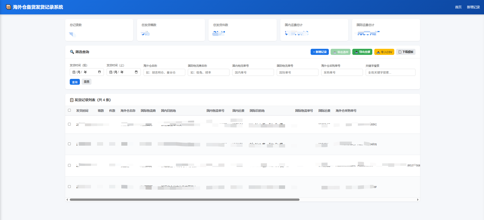Open the calendar picker for 发货时间（止）
The width and height of the screenshot is (484, 220).
pos(136,72)
